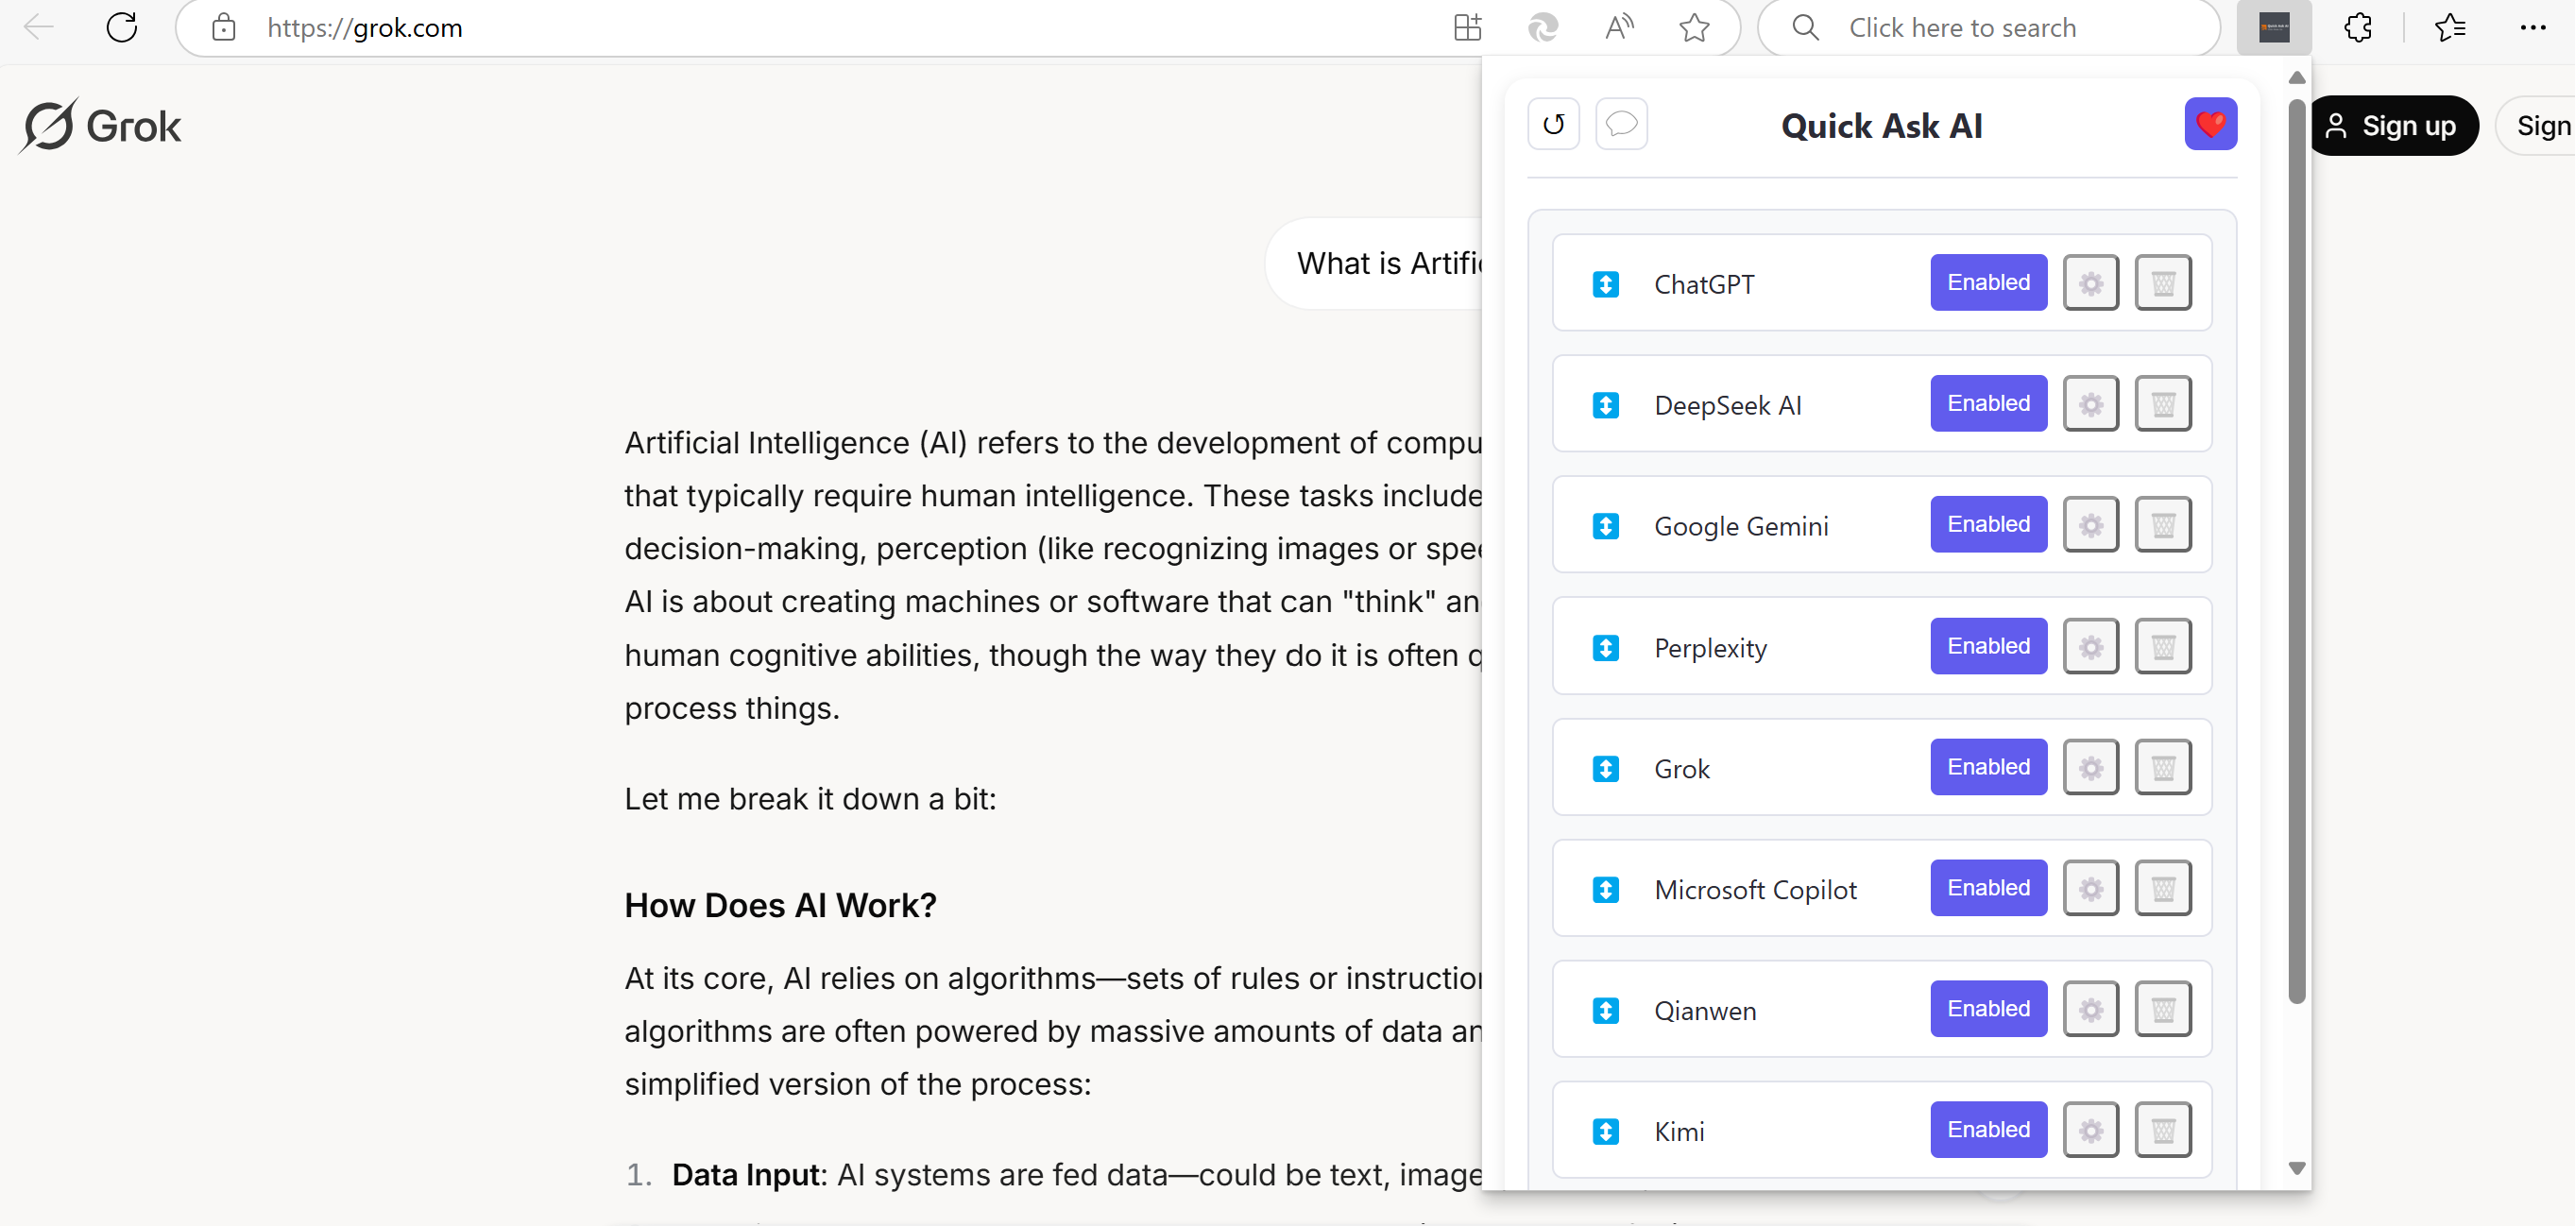Add page to favorites star
2575x1226 pixels.
click(1695, 27)
